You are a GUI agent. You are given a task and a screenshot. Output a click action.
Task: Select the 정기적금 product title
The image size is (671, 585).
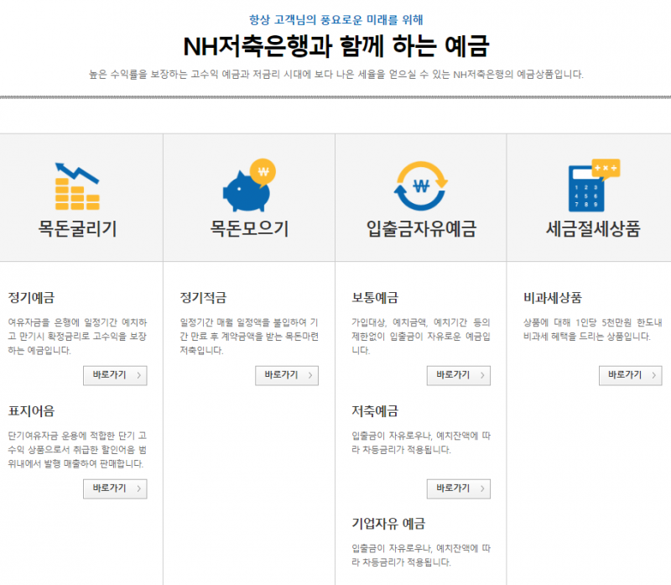coord(203,298)
